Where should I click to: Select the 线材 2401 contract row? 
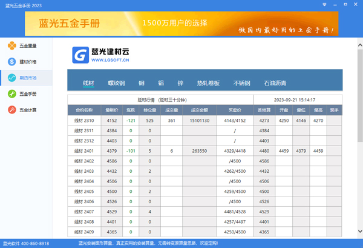pyautogui.click(x=204, y=151)
